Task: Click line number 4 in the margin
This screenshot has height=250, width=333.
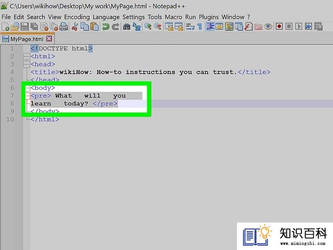Action: [12, 72]
